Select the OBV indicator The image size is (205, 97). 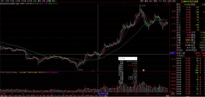(x=44, y=96)
